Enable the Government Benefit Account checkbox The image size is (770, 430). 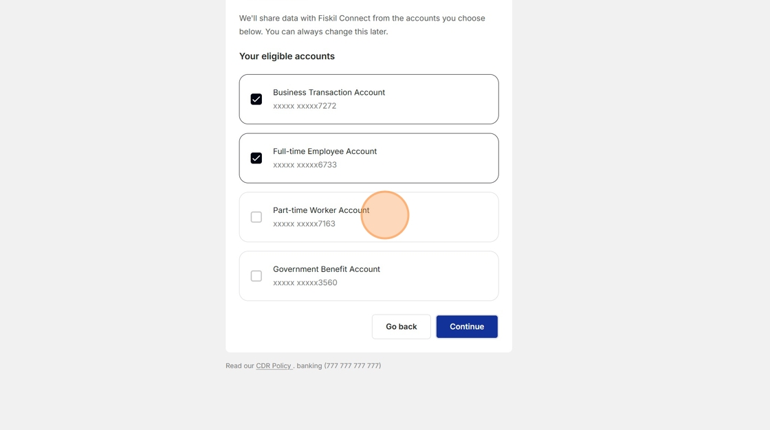pyautogui.click(x=256, y=276)
